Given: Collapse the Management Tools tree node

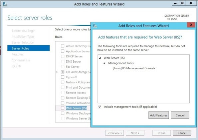Looking at the screenshot, I should click(104, 63).
